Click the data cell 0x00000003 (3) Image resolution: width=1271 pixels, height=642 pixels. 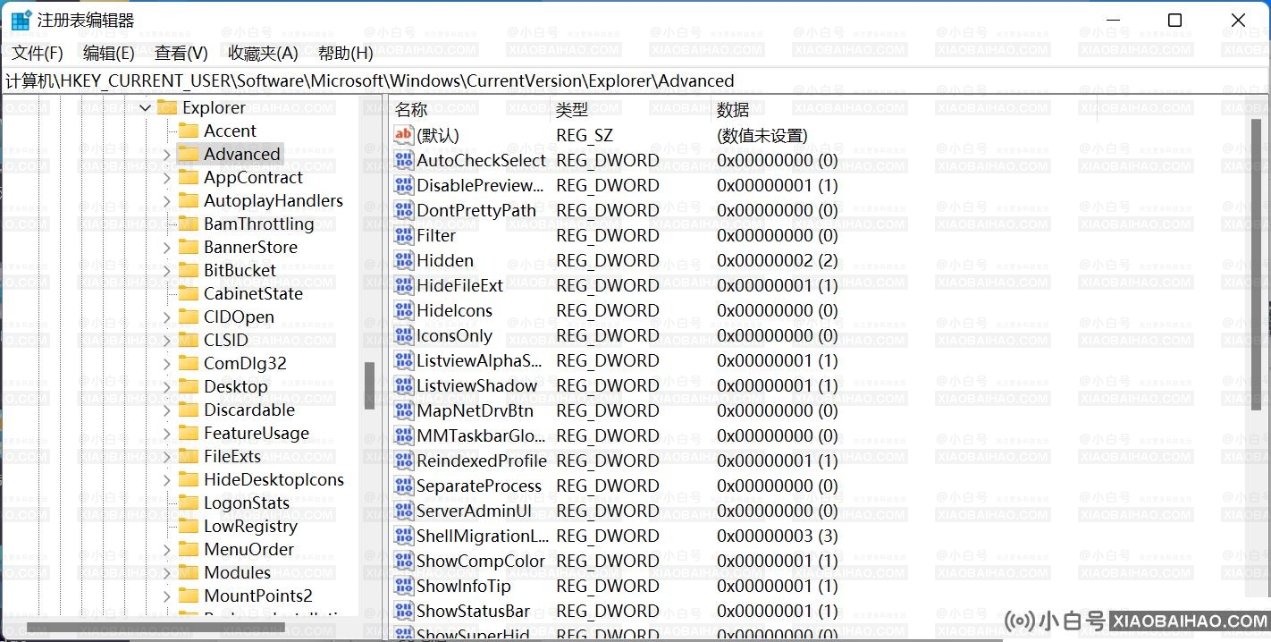778,536
